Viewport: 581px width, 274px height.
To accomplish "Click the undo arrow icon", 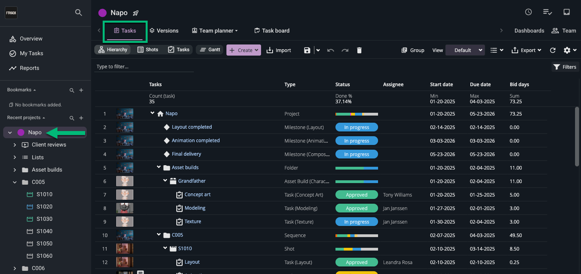I will coord(330,50).
